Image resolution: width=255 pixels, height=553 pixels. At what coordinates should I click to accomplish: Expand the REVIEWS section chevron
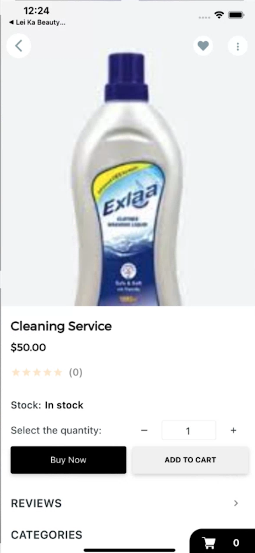(x=236, y=503)
